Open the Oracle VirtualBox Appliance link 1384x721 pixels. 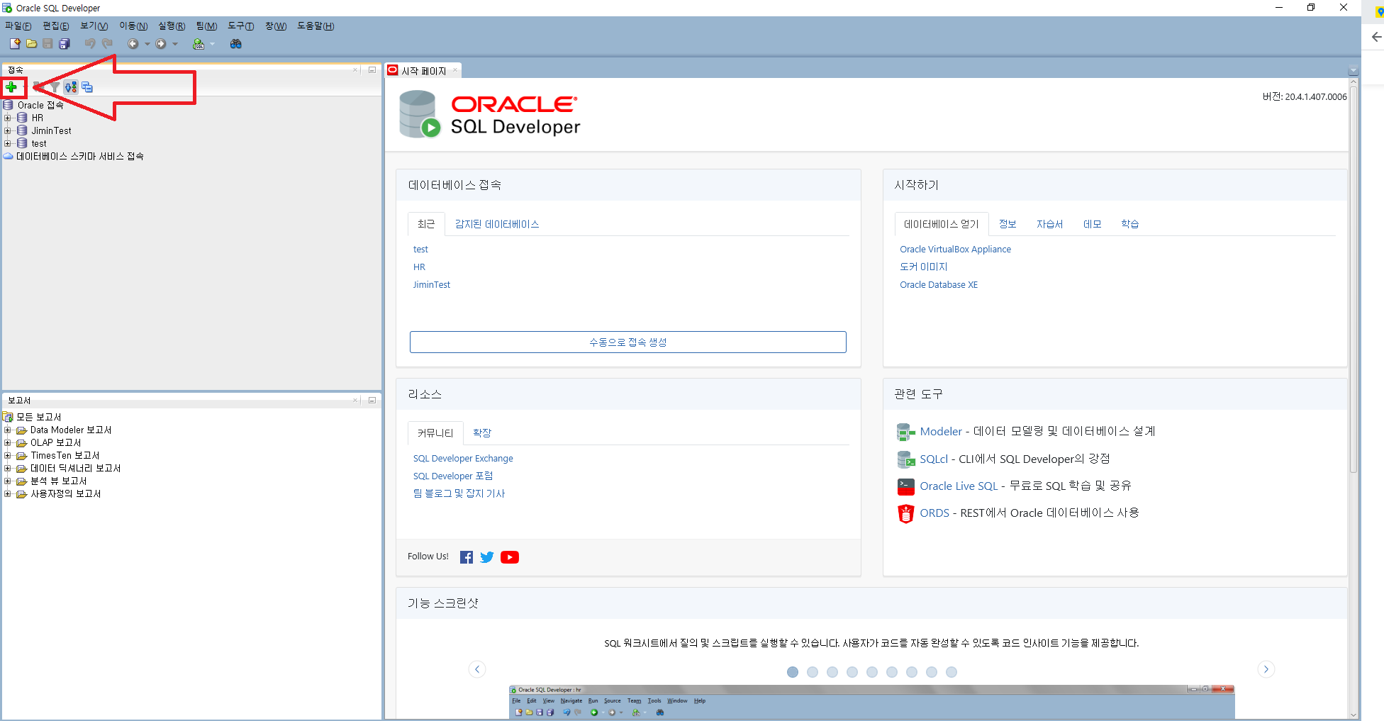pyautogui.click(x=955, y=249)
